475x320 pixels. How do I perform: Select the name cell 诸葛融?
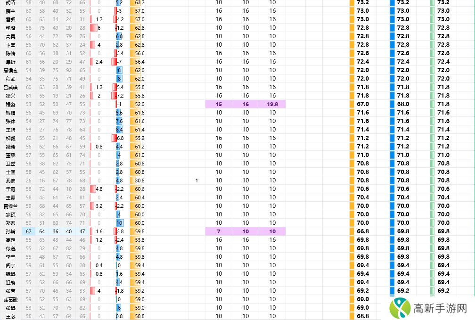10,299
